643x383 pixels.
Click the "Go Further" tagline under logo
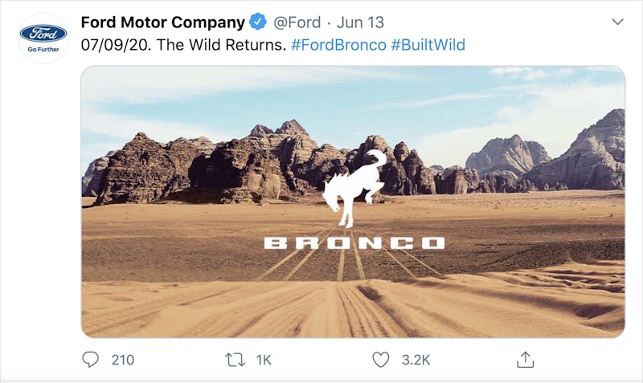(43, 48)
